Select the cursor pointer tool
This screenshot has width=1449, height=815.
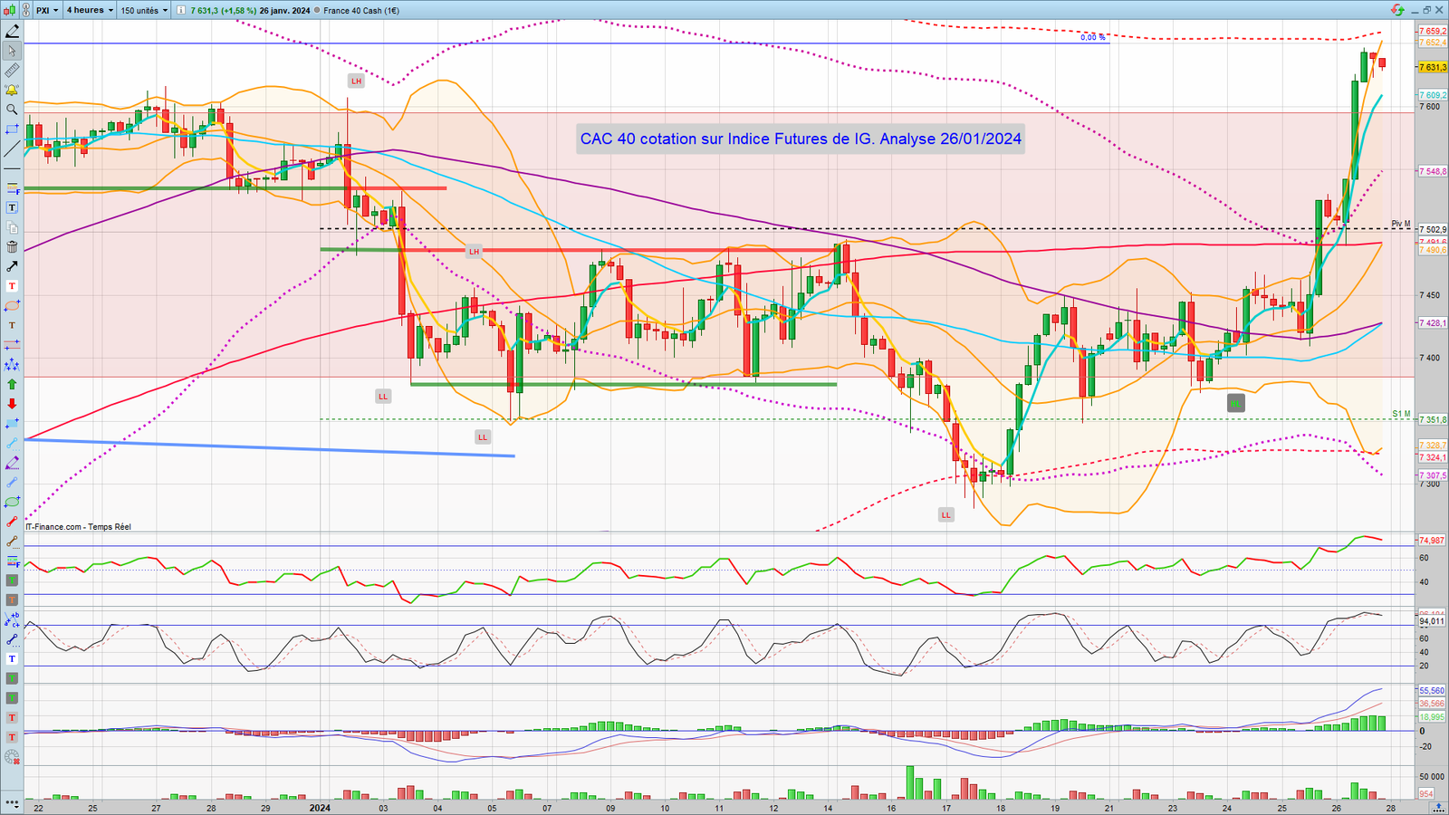12,51
